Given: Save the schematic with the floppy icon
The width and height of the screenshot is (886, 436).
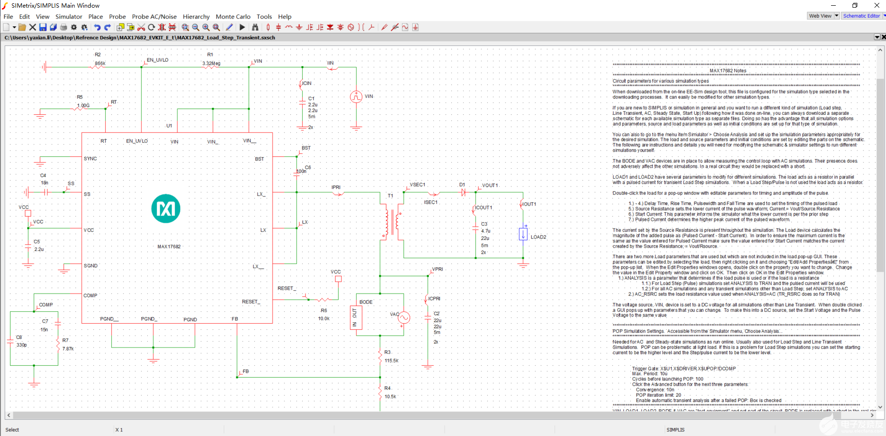Looking at the screenshot, I should (x=43, y=27).
